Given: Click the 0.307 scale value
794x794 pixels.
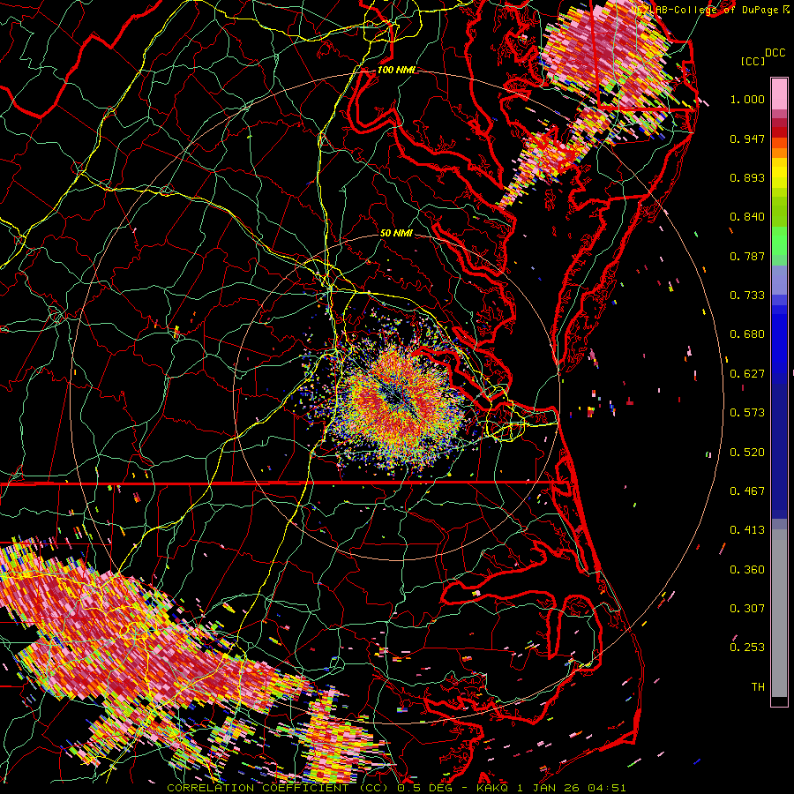Looking at the screenshot, I should click(747, 609).
